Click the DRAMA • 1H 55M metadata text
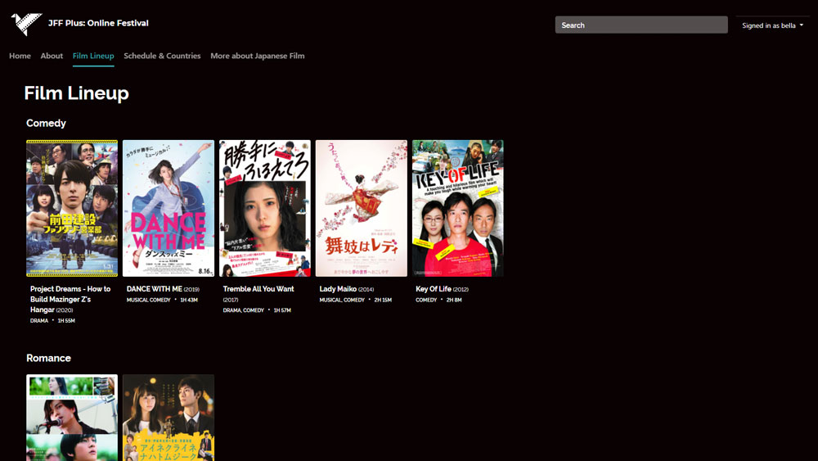This screenshot has width=818, height=461. pyautogui.click(x=52, y=320)
